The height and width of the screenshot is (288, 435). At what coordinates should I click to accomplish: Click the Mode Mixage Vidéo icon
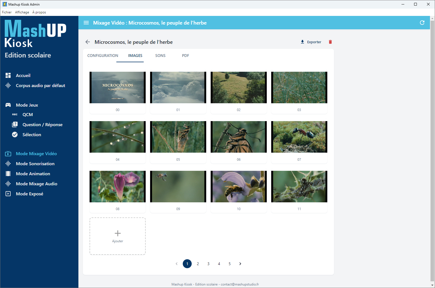pyautogui.click(x=8, y=153)
